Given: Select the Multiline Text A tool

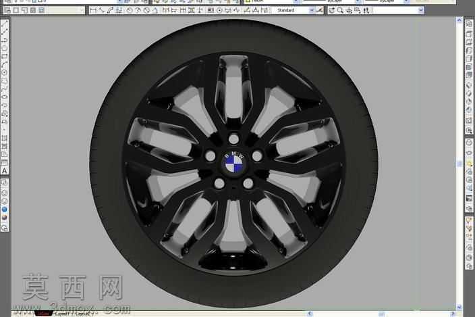Looking at the screenshot, I should [4, 171].
